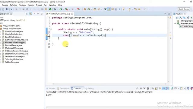Click the Search flashlight toolbar icon

(99, 9)
